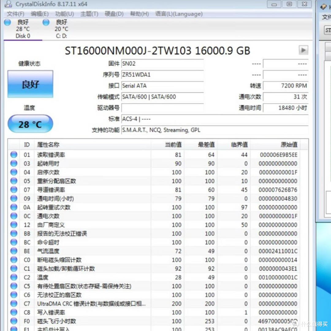The width and height of the screenshot is (331, 331).
Task: Click the status dot next to C2 温度
Action: [13, 277]
